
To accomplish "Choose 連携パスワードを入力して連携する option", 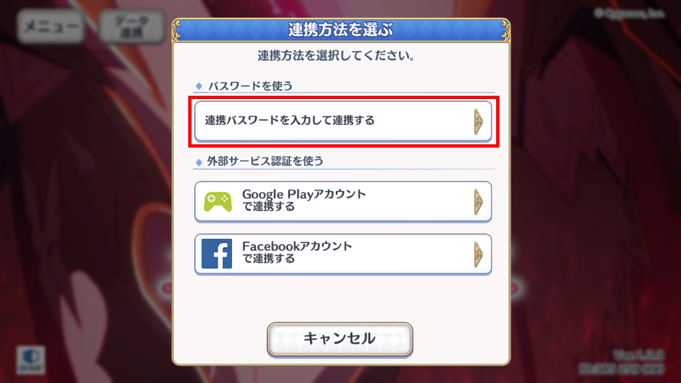I will [343, 121].
